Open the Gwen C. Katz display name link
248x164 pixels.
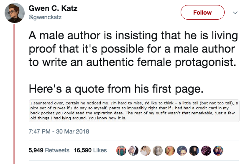pyautogui.click(x=53, y=8)
